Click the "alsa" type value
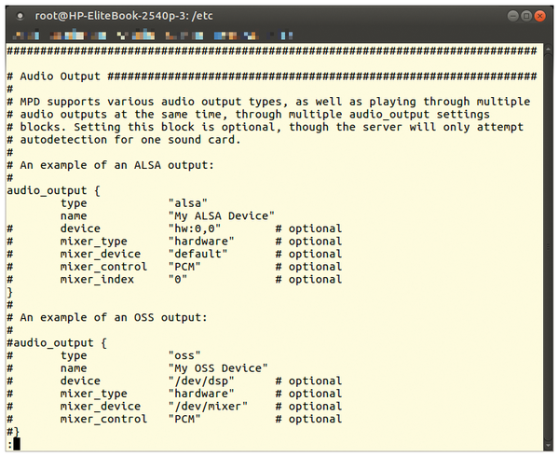Image resolution: width=559 pixels, height=457 pixels. (187, 203)
